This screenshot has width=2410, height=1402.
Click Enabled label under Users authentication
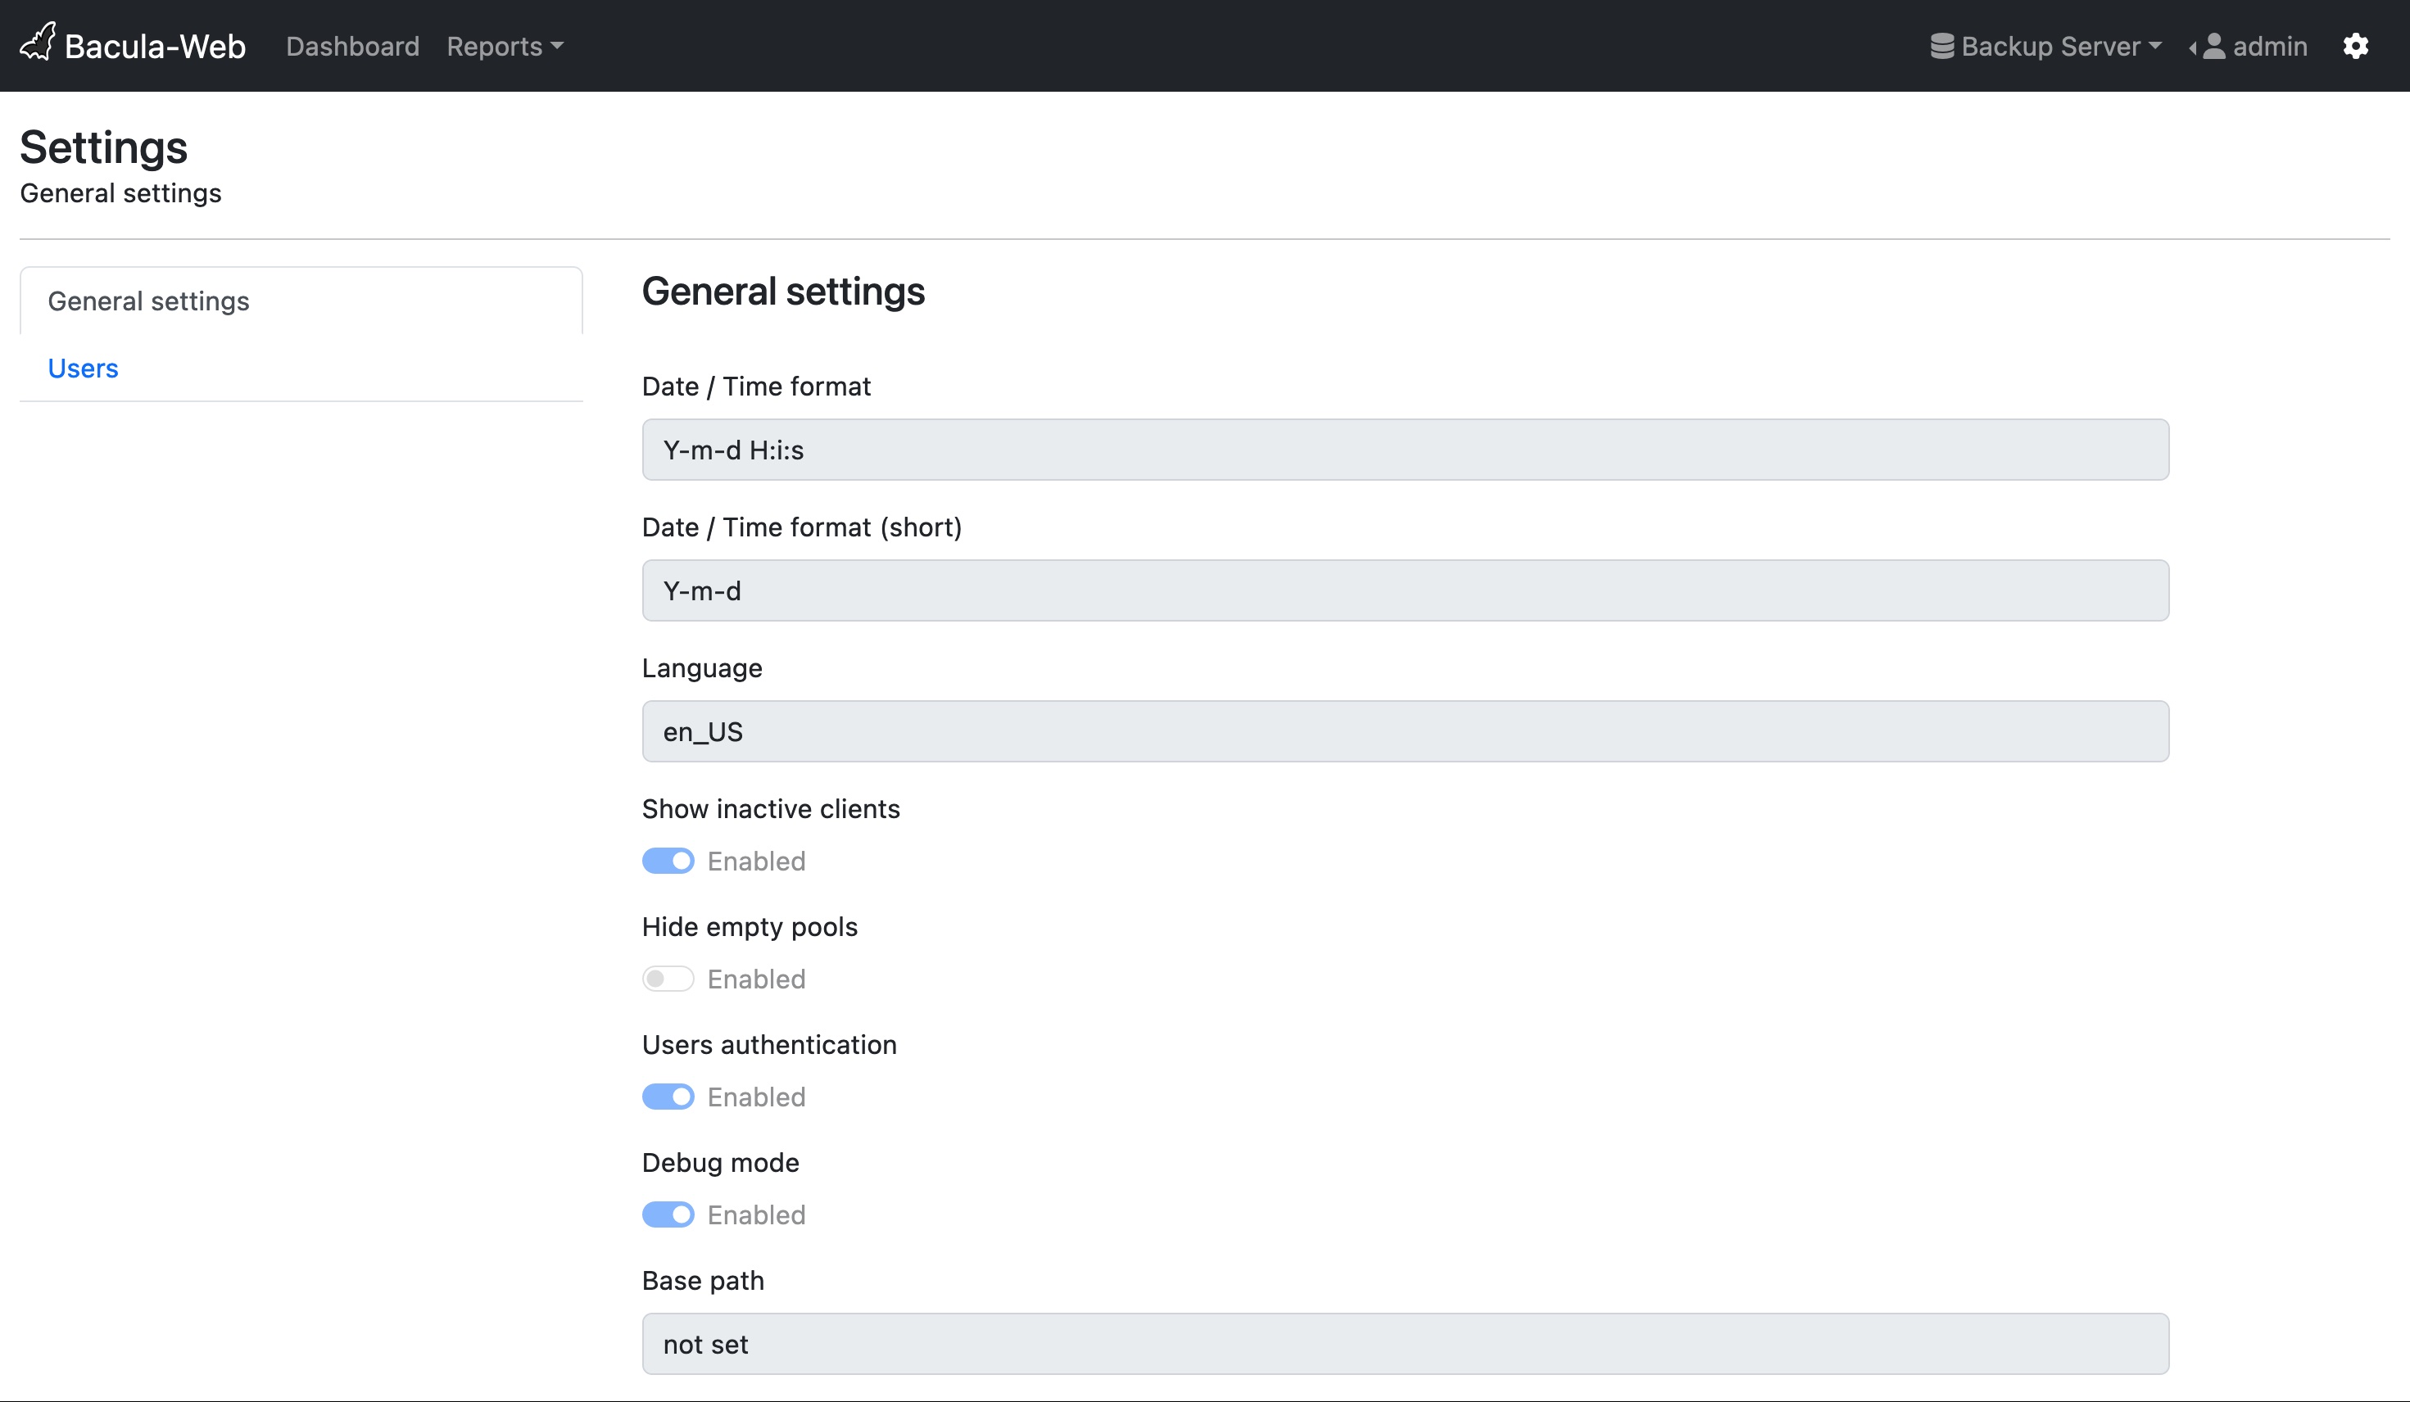(x=756, y=1097)
